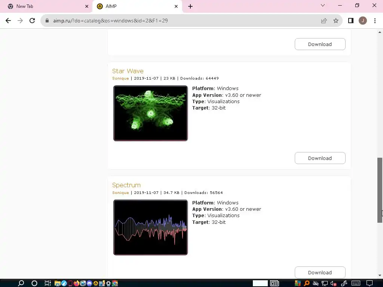This screenshot has height=287, width=383.
Task: Select the AIMP browser tab
Action: pyautogui.click(x=137, y=6)
